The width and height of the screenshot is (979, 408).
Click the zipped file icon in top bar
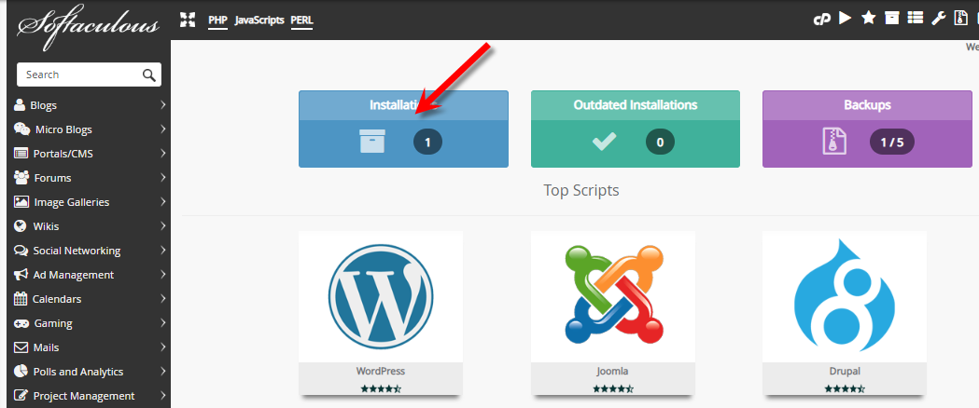point(961,18)
